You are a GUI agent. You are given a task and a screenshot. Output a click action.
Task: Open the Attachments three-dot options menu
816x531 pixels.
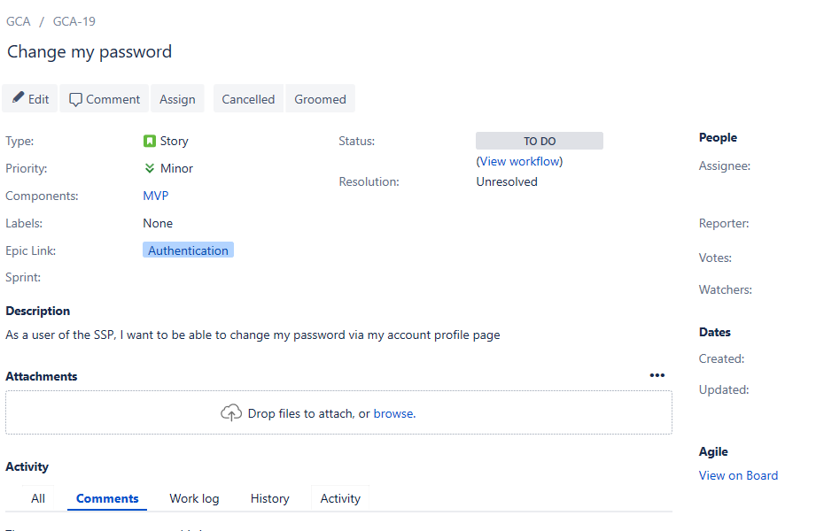click(657, 375)
